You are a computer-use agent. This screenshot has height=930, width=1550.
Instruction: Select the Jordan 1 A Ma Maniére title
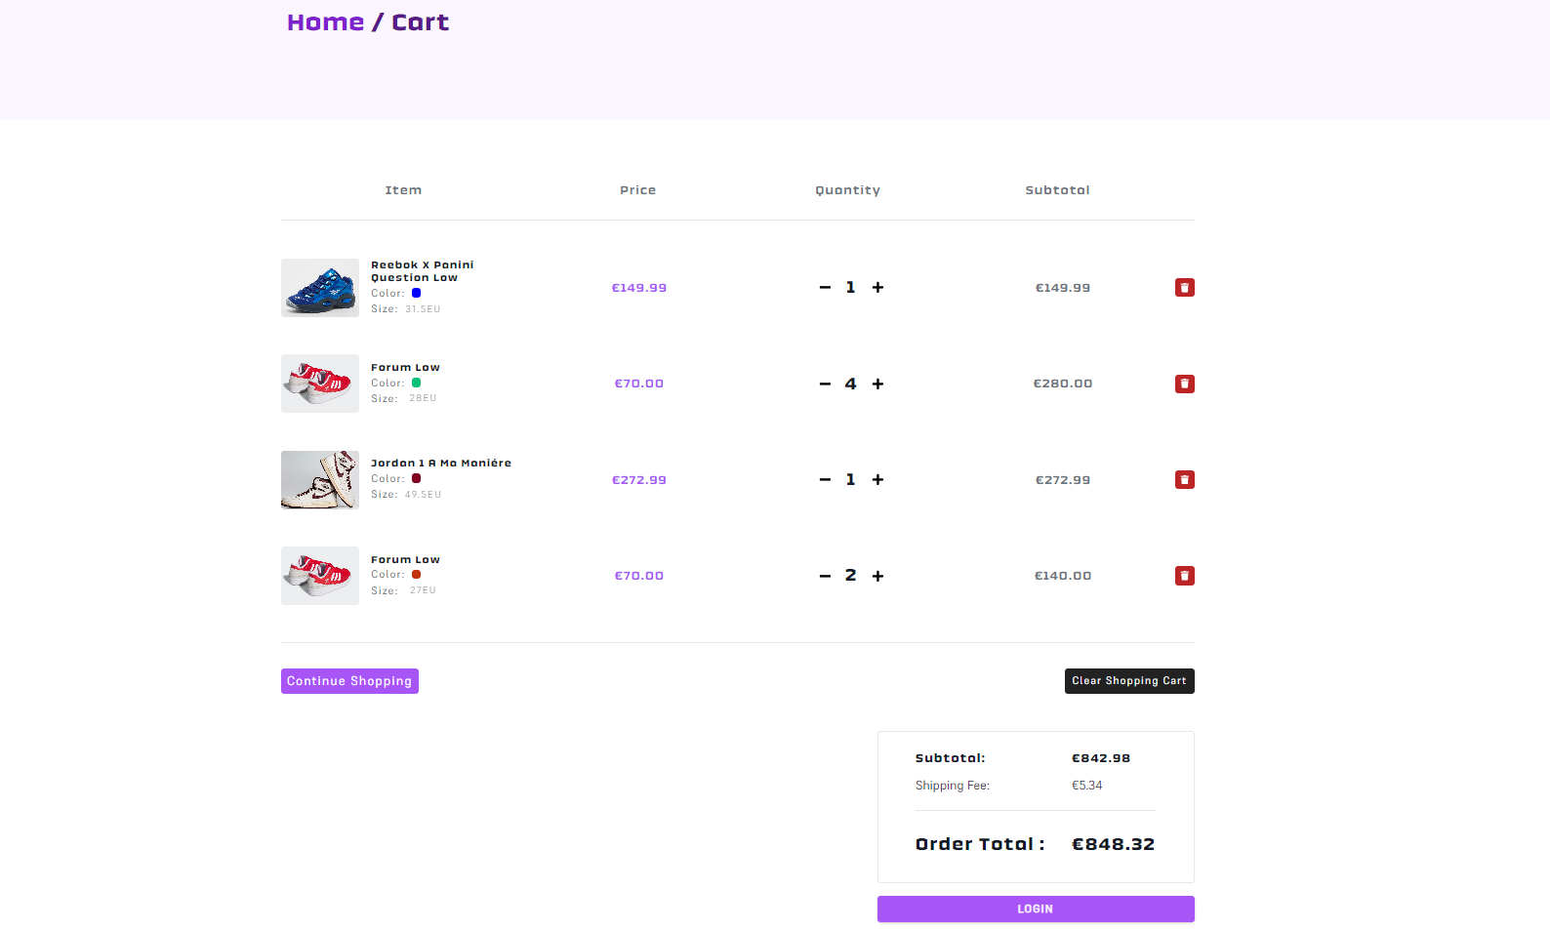pyautogui.click(x=441, y=464)
